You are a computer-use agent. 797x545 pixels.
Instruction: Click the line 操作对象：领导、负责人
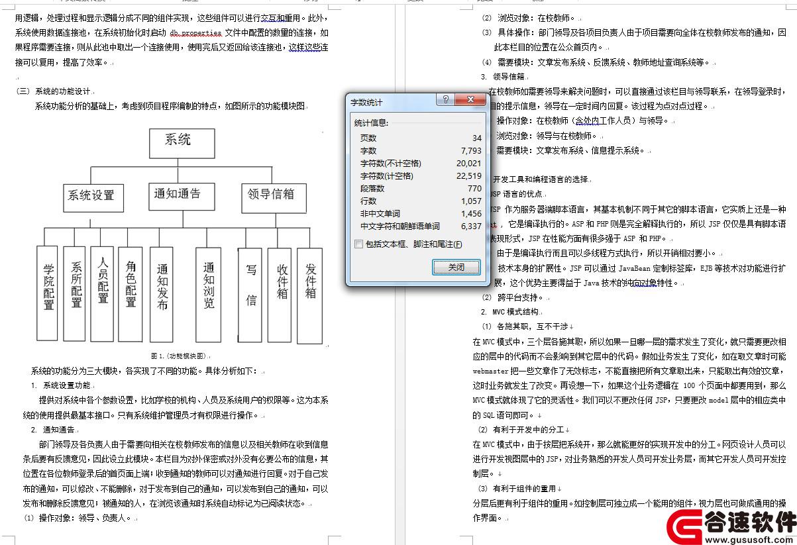click(x=85, y=518)
